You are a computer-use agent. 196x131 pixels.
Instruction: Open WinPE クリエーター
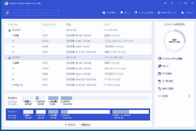(x=167, y=13)
